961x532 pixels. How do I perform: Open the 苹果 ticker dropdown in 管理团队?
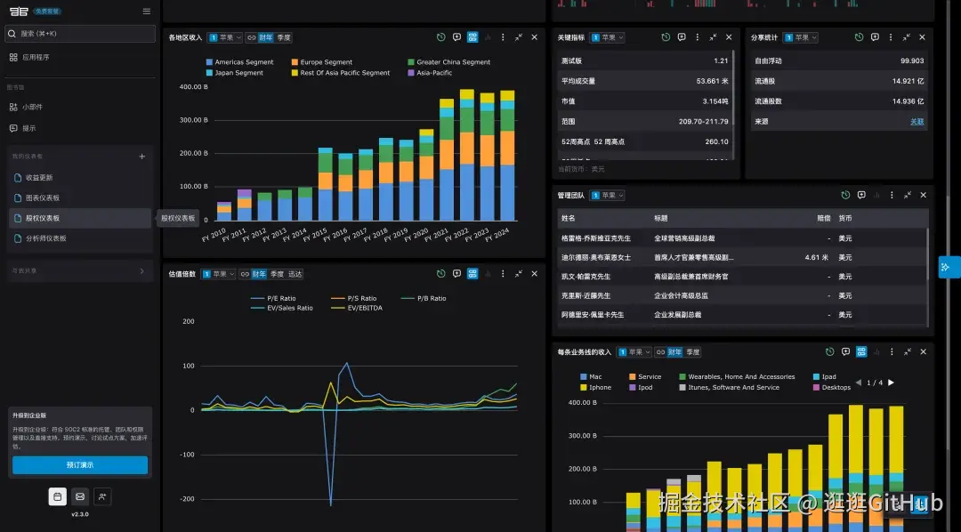(608, 195)
